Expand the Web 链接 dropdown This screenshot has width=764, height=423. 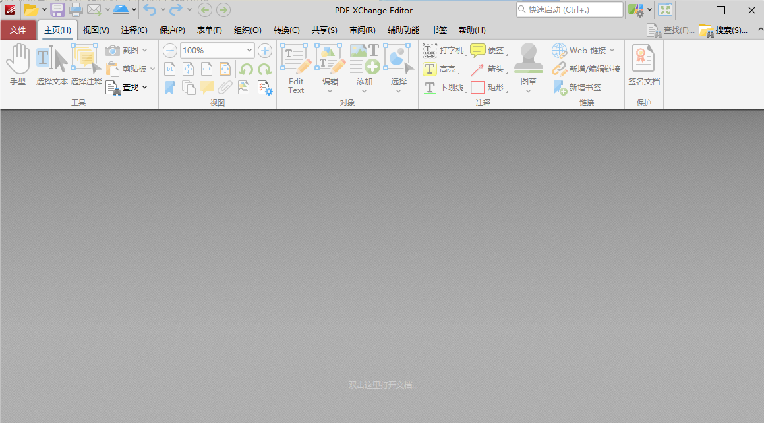pyautogui.click(x=612, y=51)
